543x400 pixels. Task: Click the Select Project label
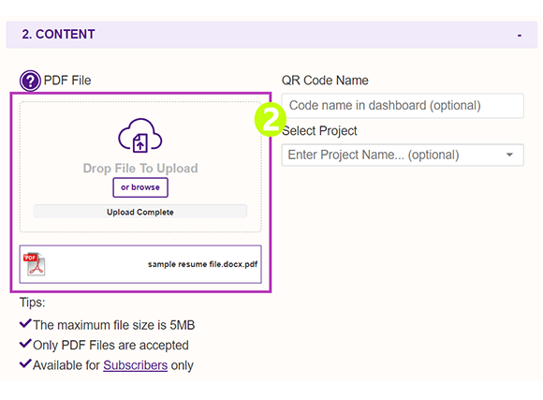coord(319,131)
